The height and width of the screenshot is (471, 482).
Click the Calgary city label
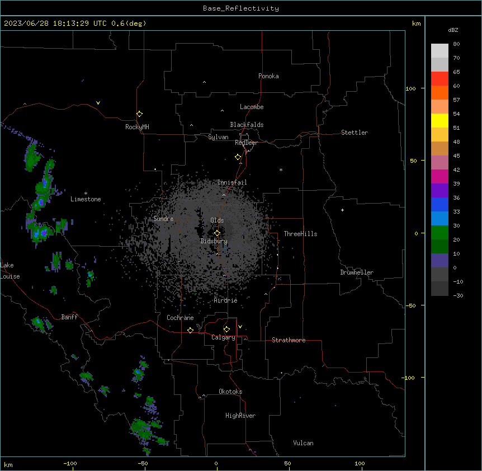[223, 337]
